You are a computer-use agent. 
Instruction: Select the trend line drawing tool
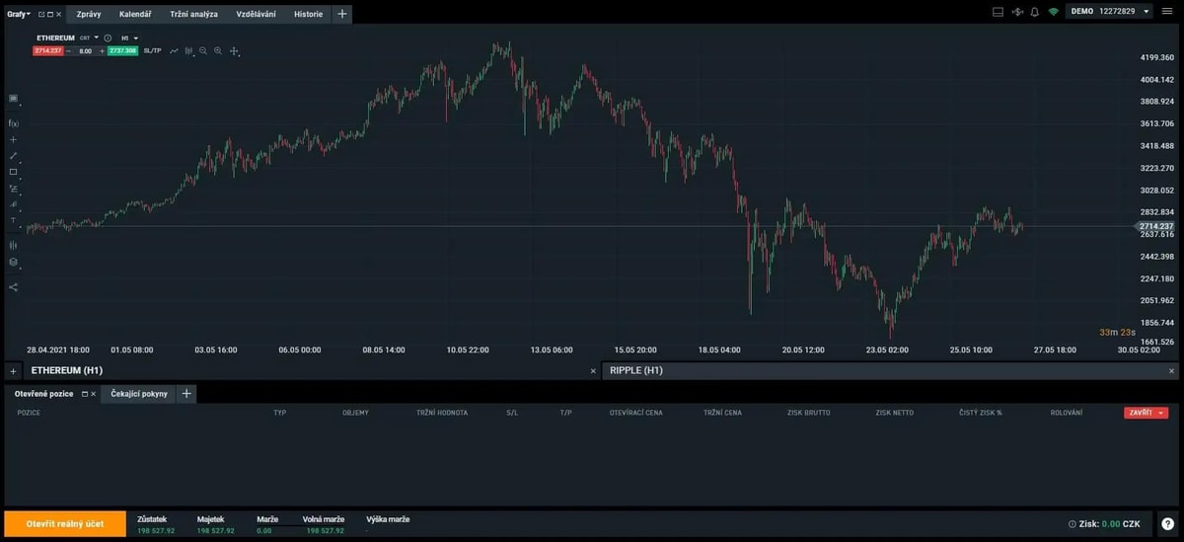[13, 155]
